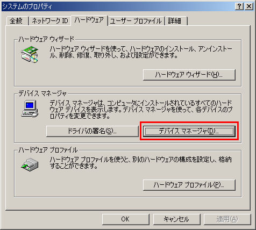Click the Hardware Profile docking icon
Viewport: 256px width, 230px height.
tap(30, 164)
